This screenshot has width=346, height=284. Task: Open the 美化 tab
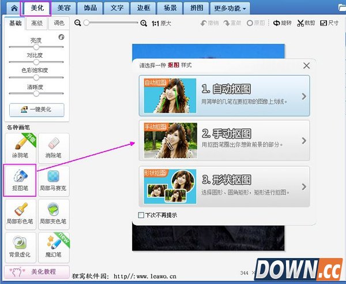pos(37,8)
